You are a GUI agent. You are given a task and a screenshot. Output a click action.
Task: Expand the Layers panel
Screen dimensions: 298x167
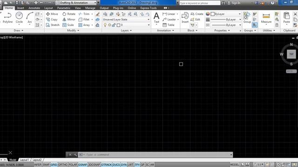126,30
